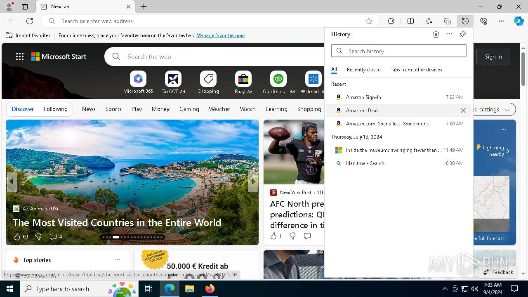The height and width of the screenshot is (297, 528).
Task: Click Import favorites button
Action: pos(28,35)
